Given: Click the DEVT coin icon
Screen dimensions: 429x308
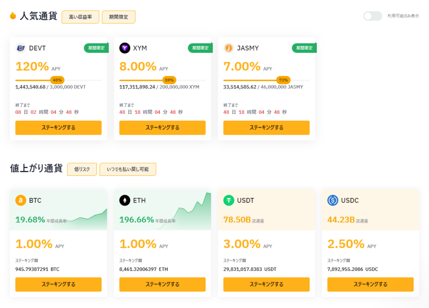Looking at the screenshot, I should click(x=21, y=48).
